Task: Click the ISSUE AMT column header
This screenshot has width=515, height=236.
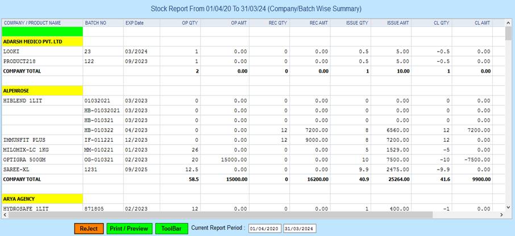Action: 398,23
